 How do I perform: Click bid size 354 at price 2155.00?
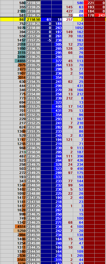click(57, 77)
